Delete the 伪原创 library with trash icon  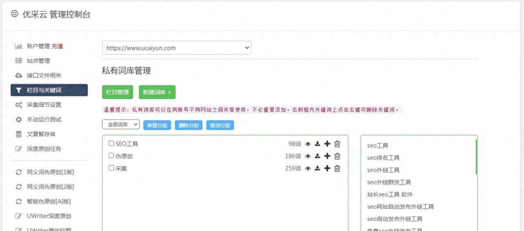point(337,156)
